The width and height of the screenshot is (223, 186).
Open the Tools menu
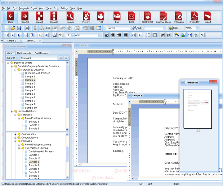pos(56,8)
